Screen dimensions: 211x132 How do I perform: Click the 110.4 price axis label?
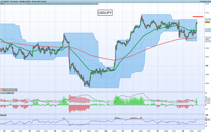pos(207,4)
